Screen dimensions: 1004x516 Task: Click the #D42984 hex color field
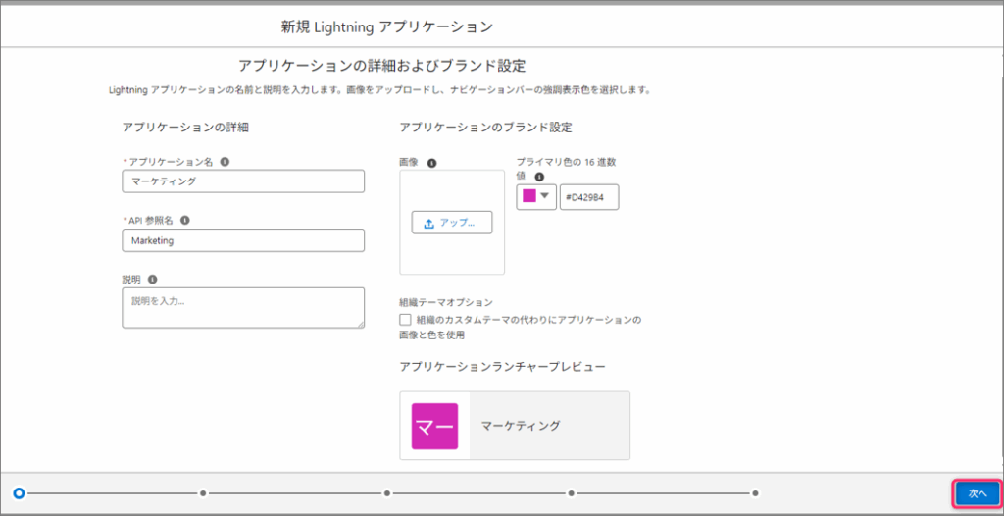(x=588, y=197)
